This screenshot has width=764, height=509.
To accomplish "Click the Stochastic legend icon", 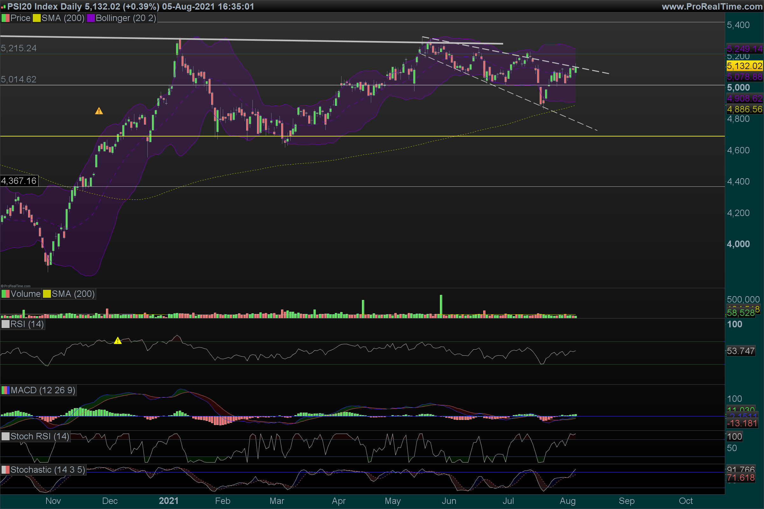I will coord(5,470).
